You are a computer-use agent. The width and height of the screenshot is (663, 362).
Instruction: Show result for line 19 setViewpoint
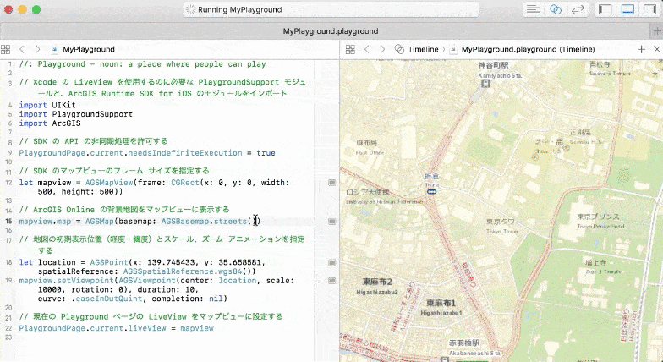pyautogui.click(x=331, y=281)
